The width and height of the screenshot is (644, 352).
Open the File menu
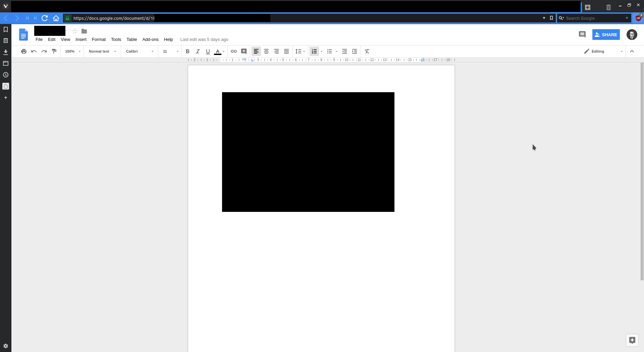pyautogui.click(x=39, y=40)
